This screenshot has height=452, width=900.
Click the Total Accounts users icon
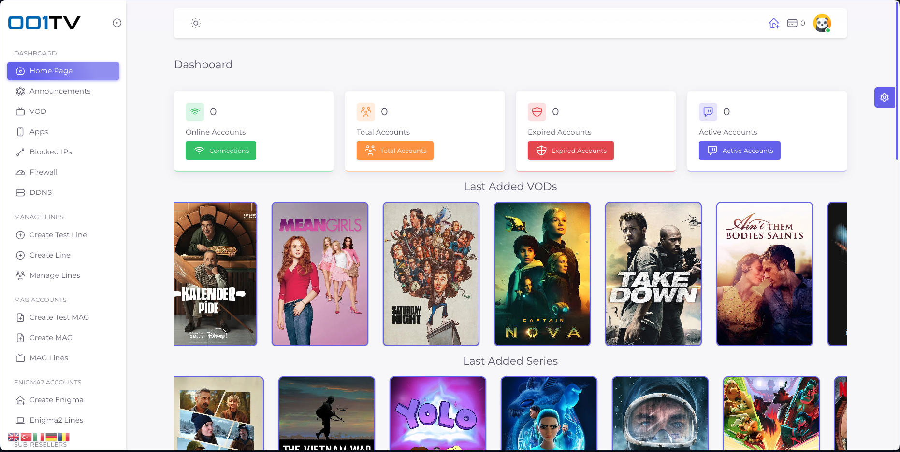(366, 111)
